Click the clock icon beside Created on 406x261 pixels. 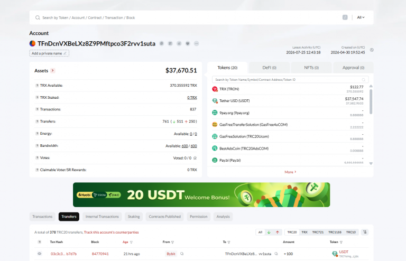pyautogui.click(x=372, y=50)
